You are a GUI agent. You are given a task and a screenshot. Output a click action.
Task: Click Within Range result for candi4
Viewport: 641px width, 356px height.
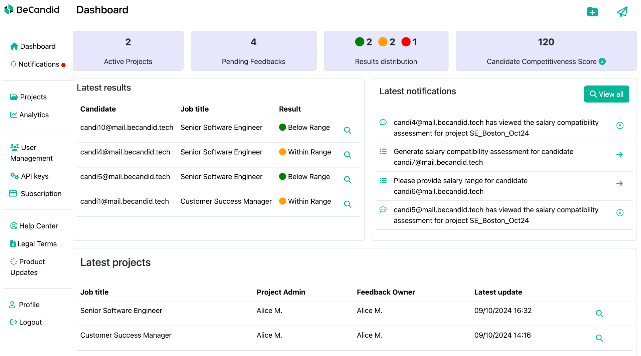(x=305, y=152)
